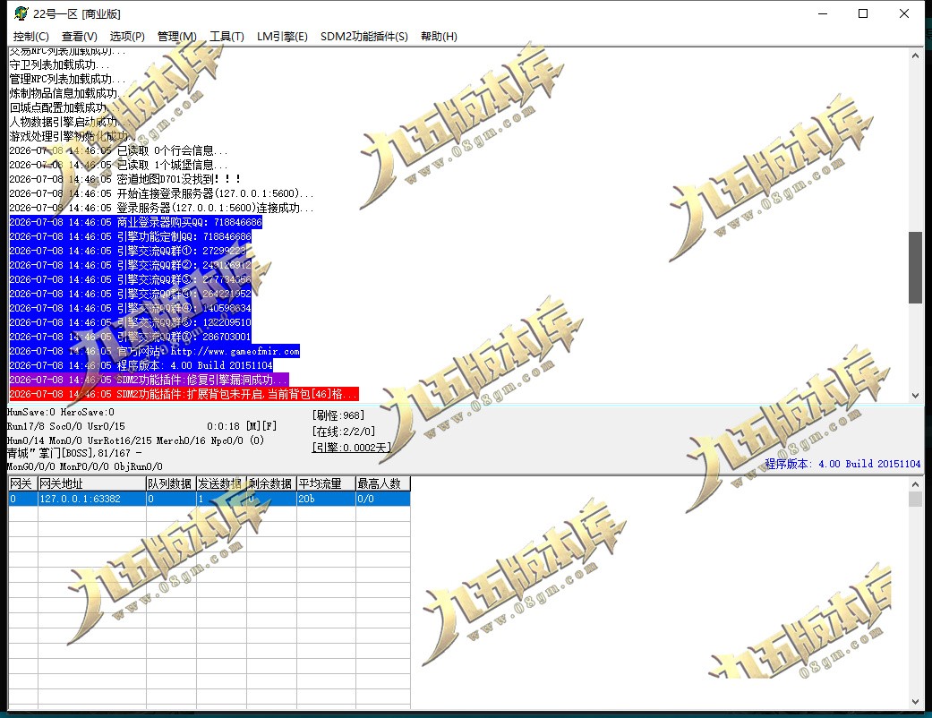This screenshot has height=718, width=932.
Task: Open the 选项(P) menu
Action: point(127,37)
